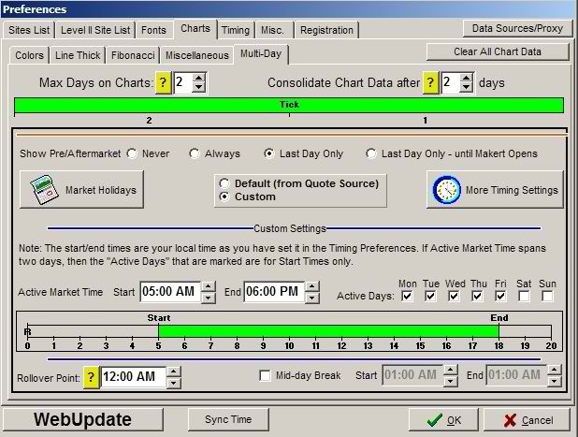Screen dimensions: 578x437
Task: Enable the Mid-day Break checkbox
Action: pyautogui.click(x=266, y=376)
